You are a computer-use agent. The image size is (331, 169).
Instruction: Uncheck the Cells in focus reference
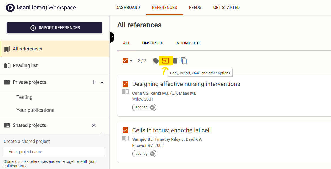tap(125, 130)
